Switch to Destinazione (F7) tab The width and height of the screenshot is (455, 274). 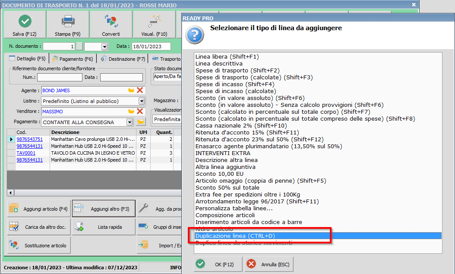[x=123, y=59]
